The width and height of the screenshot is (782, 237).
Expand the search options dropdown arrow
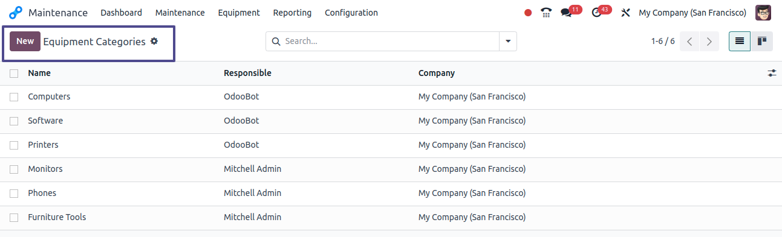(x=508, y=42)
